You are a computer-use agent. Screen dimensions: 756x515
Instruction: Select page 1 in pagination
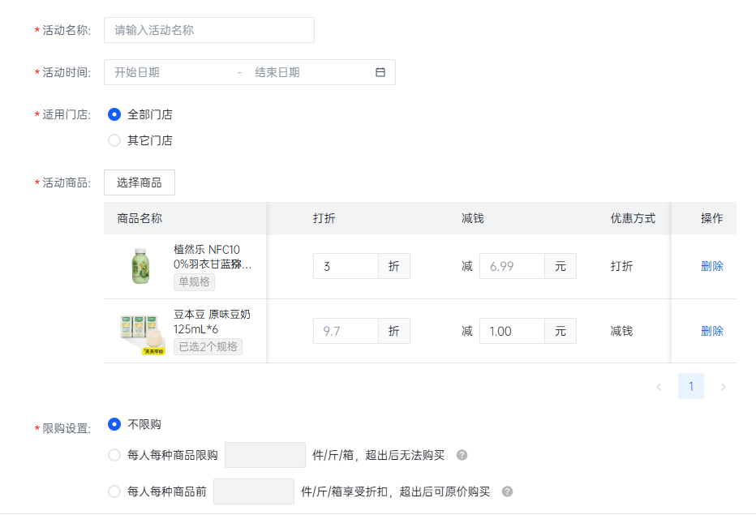(690, 387)
